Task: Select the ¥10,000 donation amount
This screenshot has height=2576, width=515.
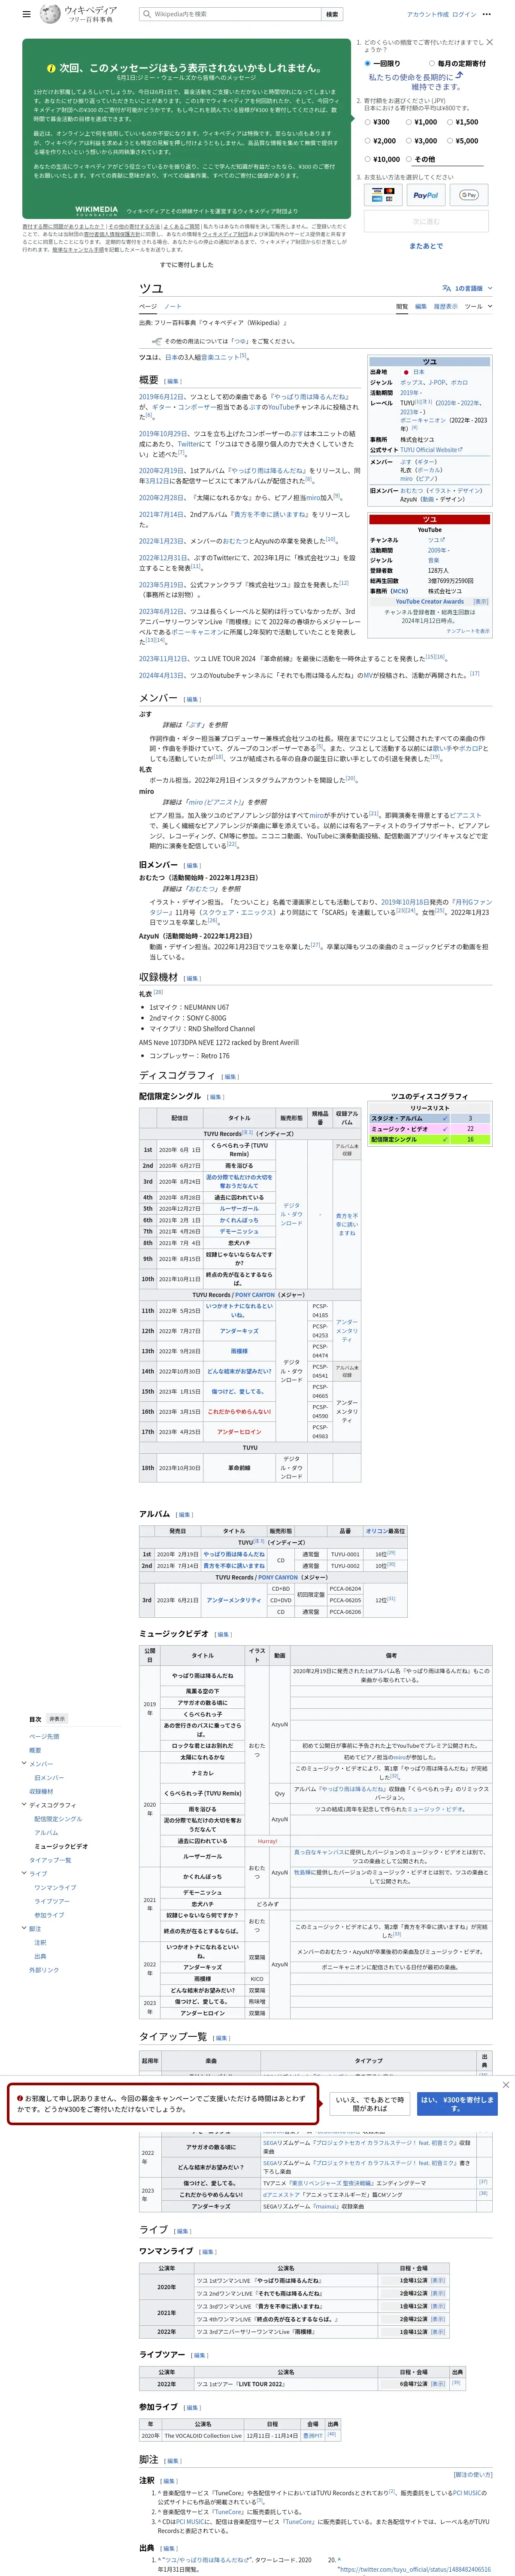Action: [368, 159]
